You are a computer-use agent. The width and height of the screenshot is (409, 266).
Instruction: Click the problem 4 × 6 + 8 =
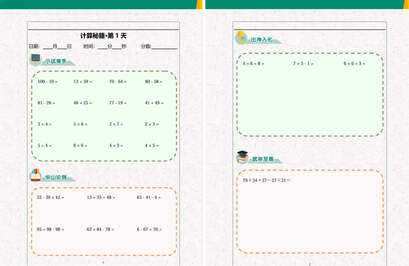[x=253, y=64]
